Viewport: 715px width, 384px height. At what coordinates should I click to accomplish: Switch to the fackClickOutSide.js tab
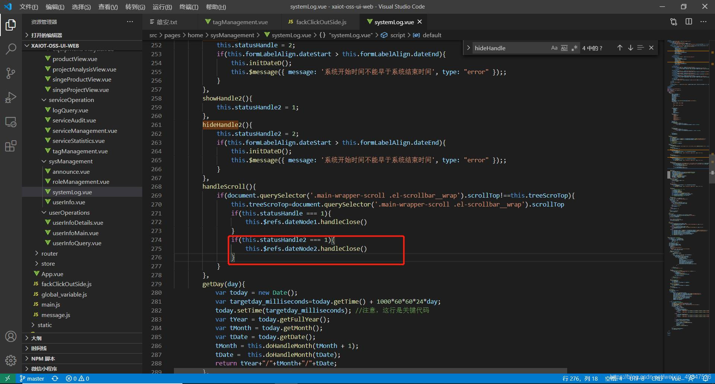[321, 22]
